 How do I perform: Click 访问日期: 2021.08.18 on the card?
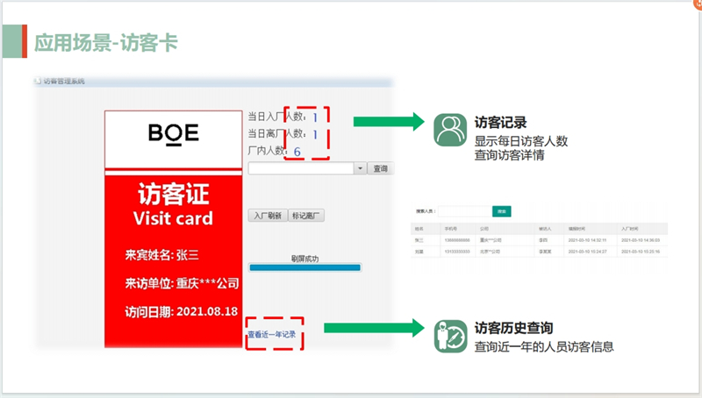(x=182, y=312)
